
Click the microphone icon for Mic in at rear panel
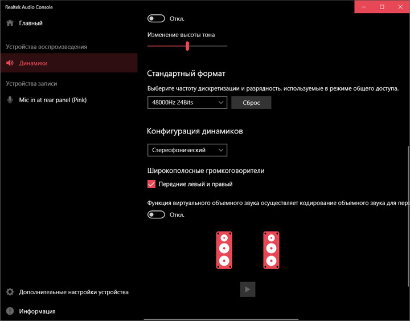point(10,100)
